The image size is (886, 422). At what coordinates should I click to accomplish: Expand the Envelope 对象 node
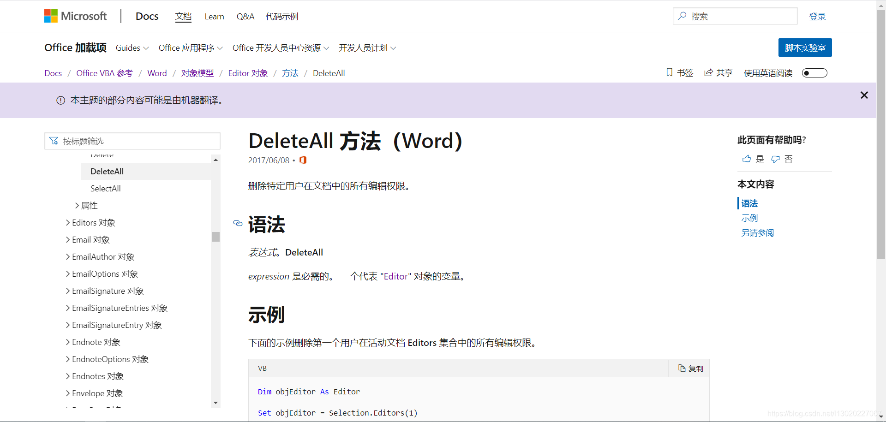pos(68,393)
